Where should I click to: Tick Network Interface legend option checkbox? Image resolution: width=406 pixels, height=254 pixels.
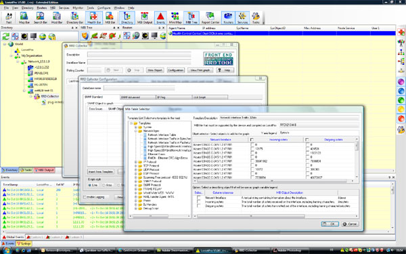tap(198, 198)
